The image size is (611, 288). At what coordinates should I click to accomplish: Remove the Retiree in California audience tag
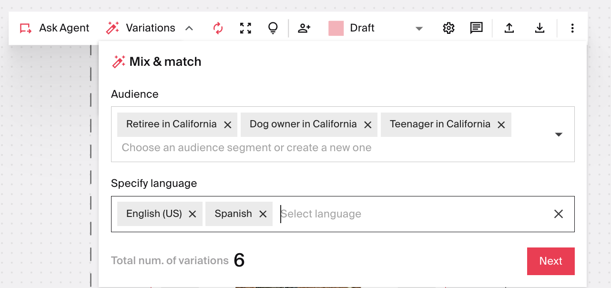coord(227,124)
